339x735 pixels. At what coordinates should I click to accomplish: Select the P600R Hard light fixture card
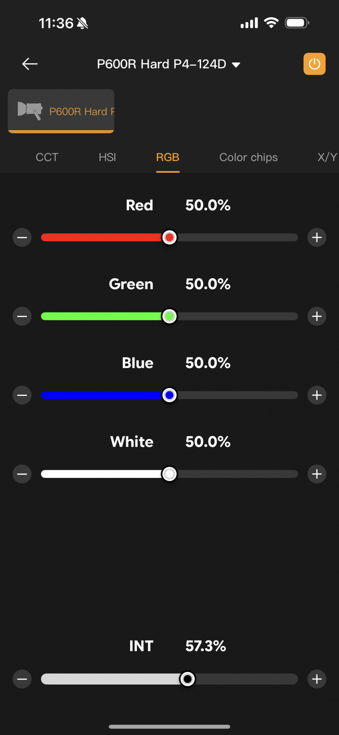[61, 111]
